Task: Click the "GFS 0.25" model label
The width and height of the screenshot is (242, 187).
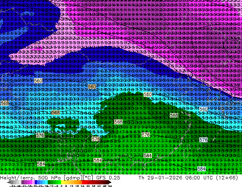Action: pos(108,177)
